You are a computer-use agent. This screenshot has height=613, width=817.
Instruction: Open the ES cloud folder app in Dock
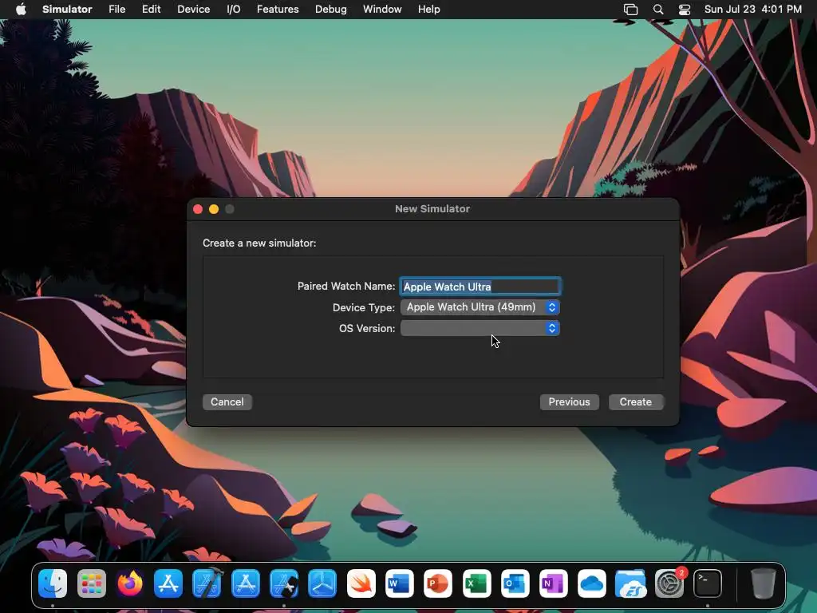coord(630,583)
